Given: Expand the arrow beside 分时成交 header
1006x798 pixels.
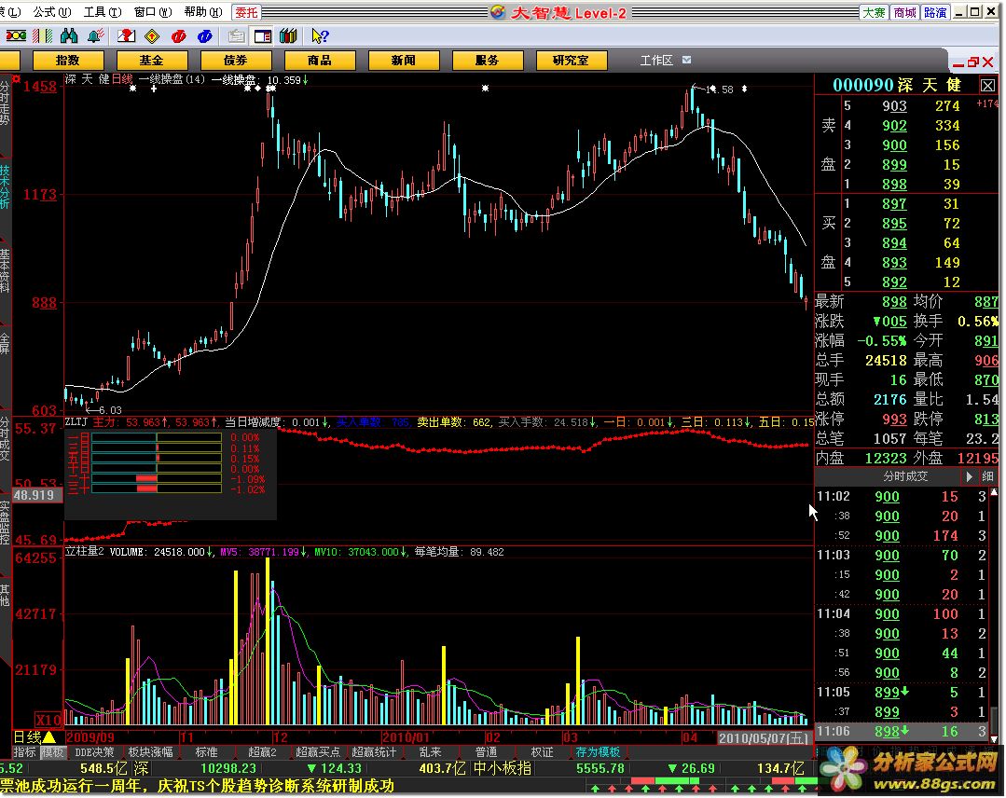Looking at the screenshot, I should pyautogui.click(x=970, y=476).
